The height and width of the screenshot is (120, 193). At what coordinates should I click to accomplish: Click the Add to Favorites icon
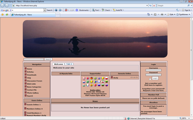[x=7, y=14]
